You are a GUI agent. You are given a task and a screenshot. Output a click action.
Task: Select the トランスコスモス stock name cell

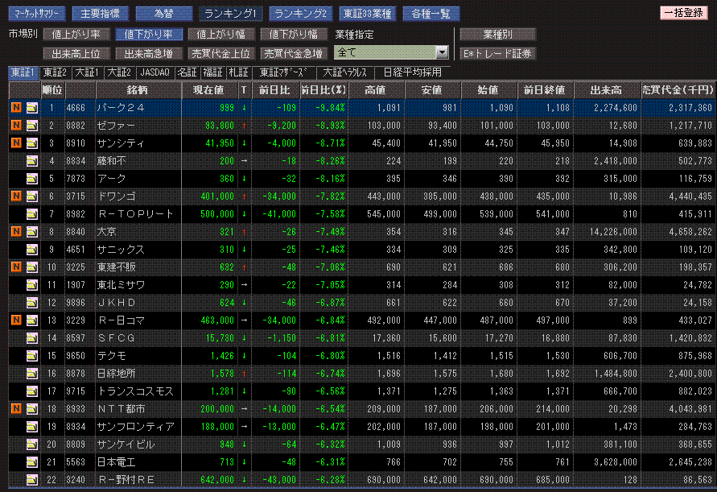(x=138, y=391)
